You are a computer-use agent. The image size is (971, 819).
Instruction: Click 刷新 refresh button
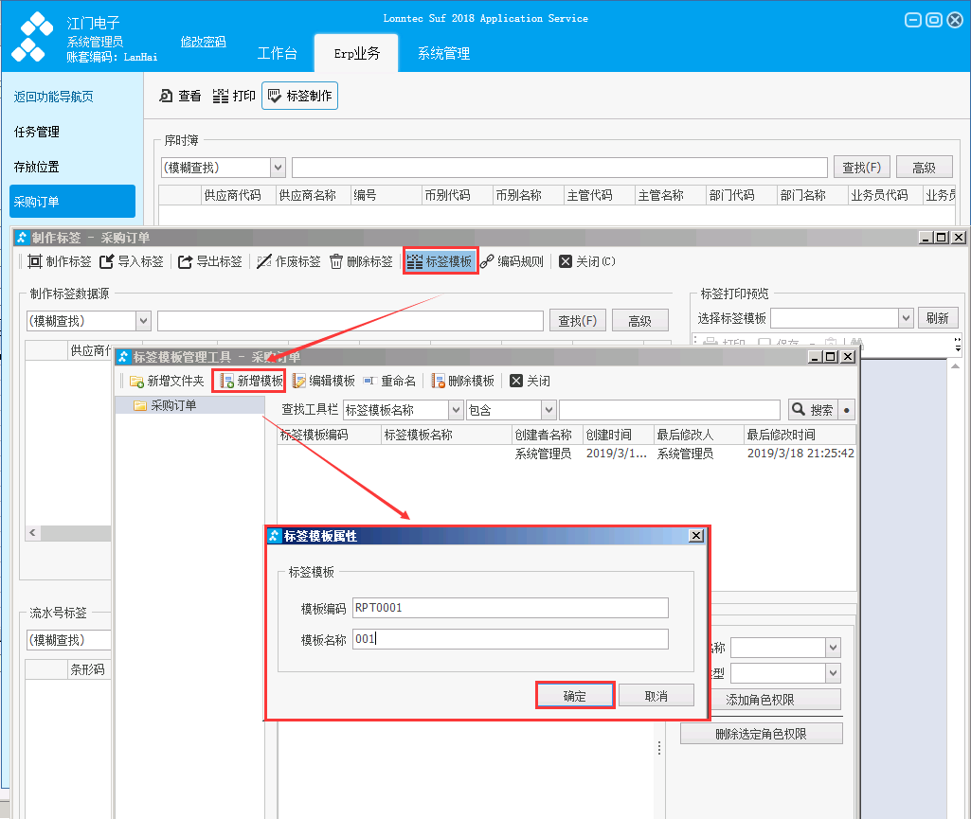coord(938,318)
